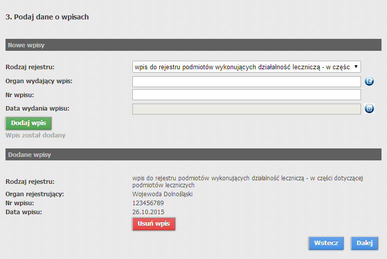Click the 'Data wydania wpisu:' label

pos(37,108)
